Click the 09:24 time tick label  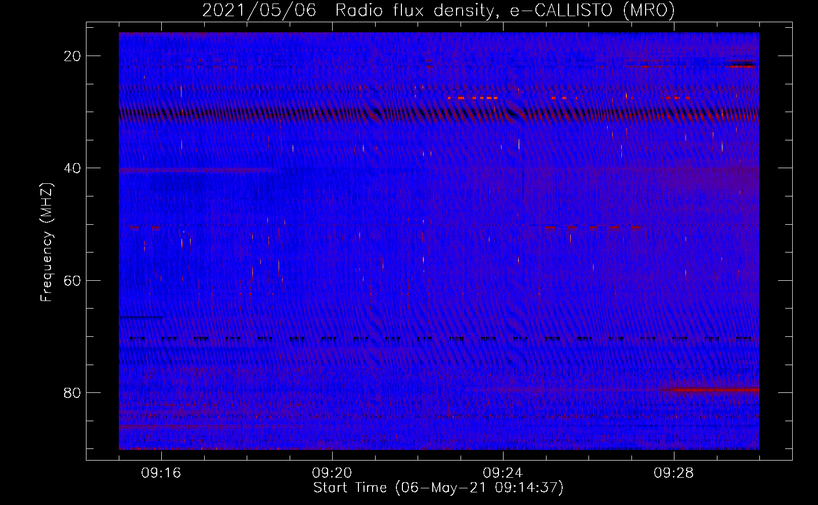point(503,473)
